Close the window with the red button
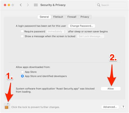This screenshot has width=129, height=113. [5, 5]
